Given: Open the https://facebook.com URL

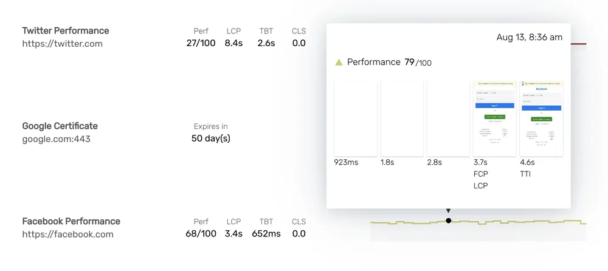Looking at the screenshot, I should 67,234.
